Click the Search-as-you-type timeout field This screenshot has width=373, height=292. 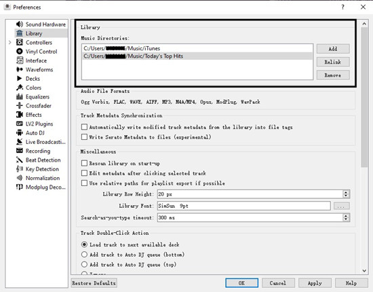pyautogui.click(x=250, y=217)
